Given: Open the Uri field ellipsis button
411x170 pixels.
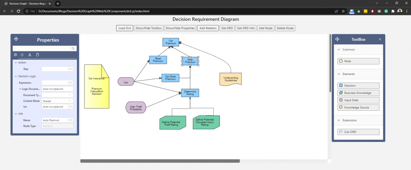Looking at the screenshot, I should click(71, 107).
